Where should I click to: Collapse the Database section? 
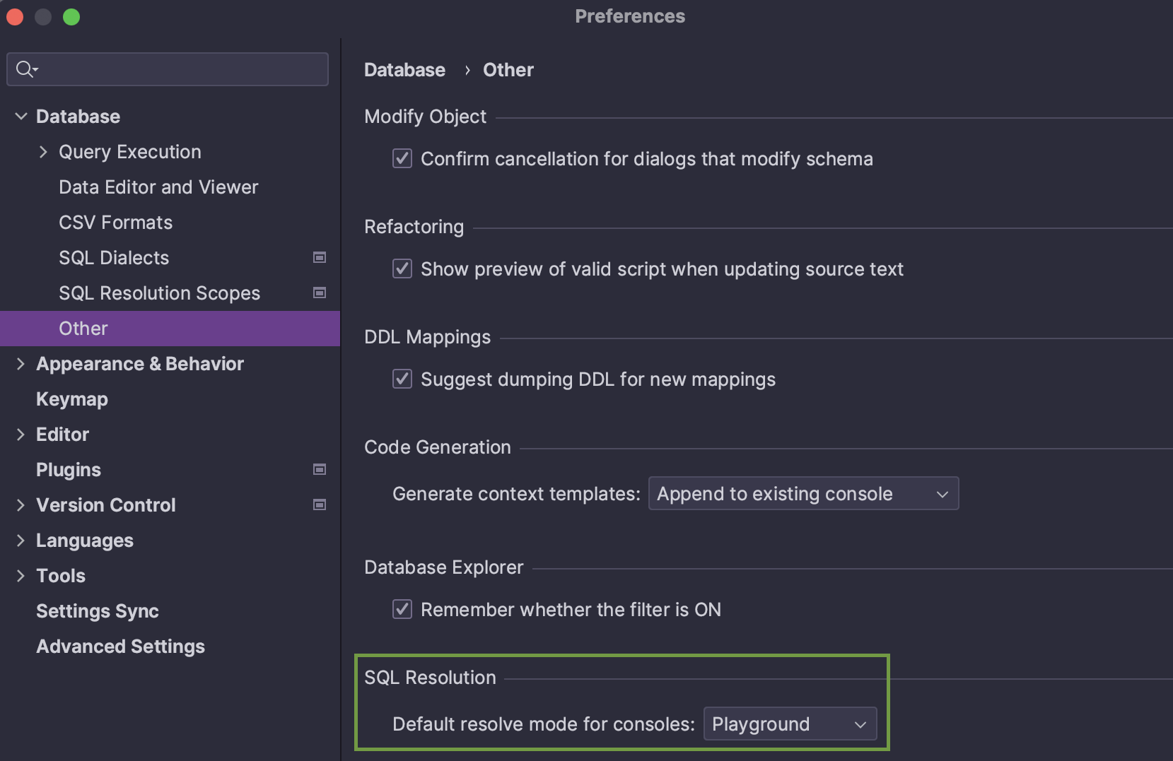(21, 116)
